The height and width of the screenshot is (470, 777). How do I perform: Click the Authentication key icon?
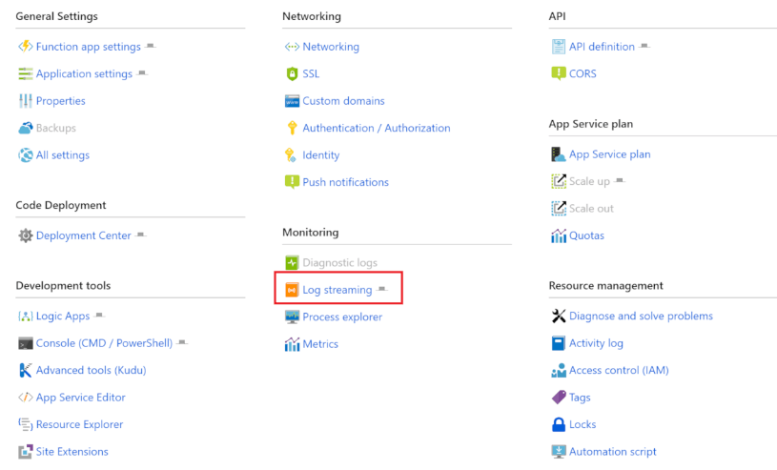(x=292, y=128)
